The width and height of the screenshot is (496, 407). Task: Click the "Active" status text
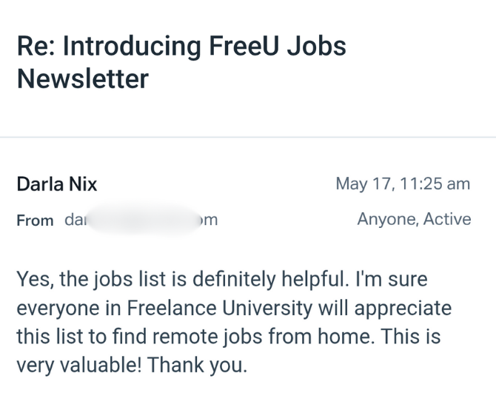coord(447,219)
